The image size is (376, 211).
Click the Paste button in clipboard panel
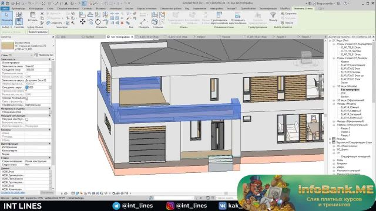click(32, 17)
